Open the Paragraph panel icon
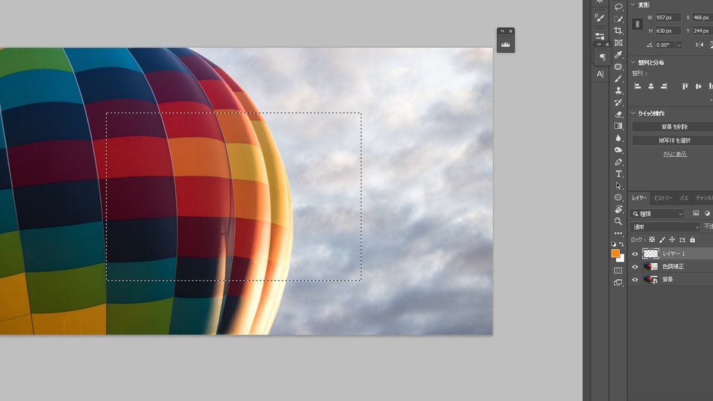This screenshot has width=713, height=401. (x=602, y=57)
